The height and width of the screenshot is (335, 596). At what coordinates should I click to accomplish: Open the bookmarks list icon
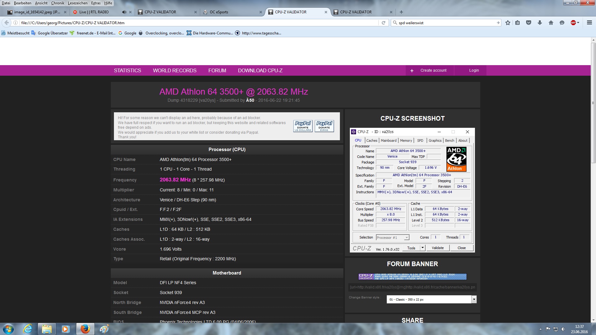[x=517, y=23]
